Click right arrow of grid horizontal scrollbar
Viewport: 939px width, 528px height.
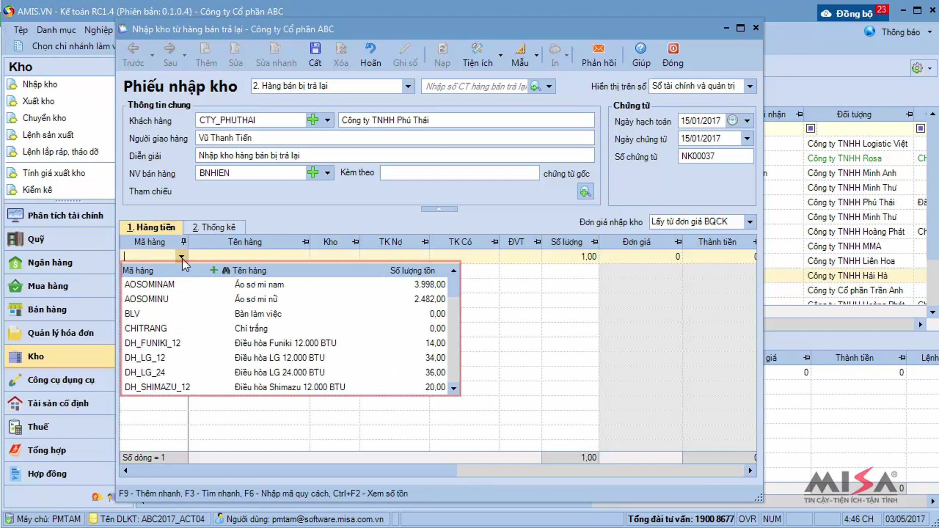[750, 471]
